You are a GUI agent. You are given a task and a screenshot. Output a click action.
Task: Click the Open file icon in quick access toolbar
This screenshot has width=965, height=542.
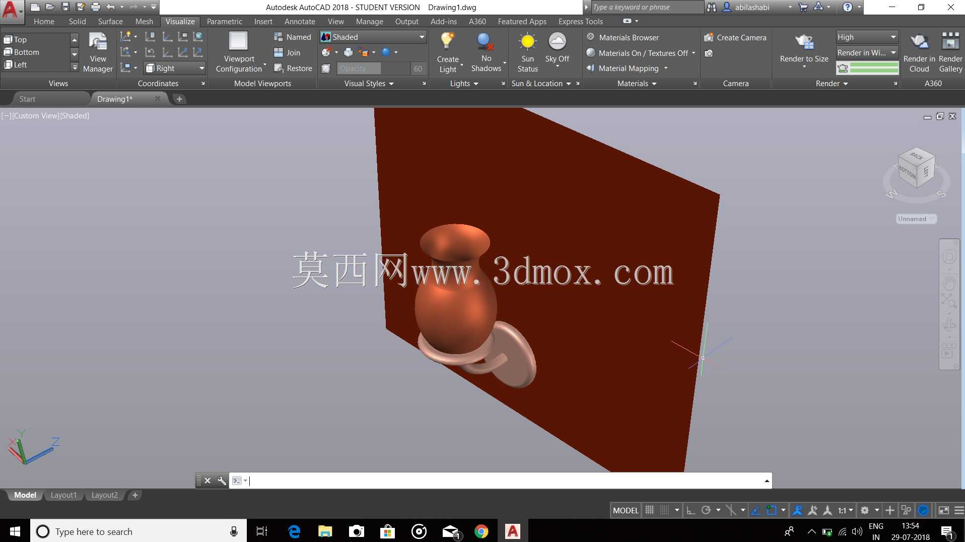(x=50, y=7)
